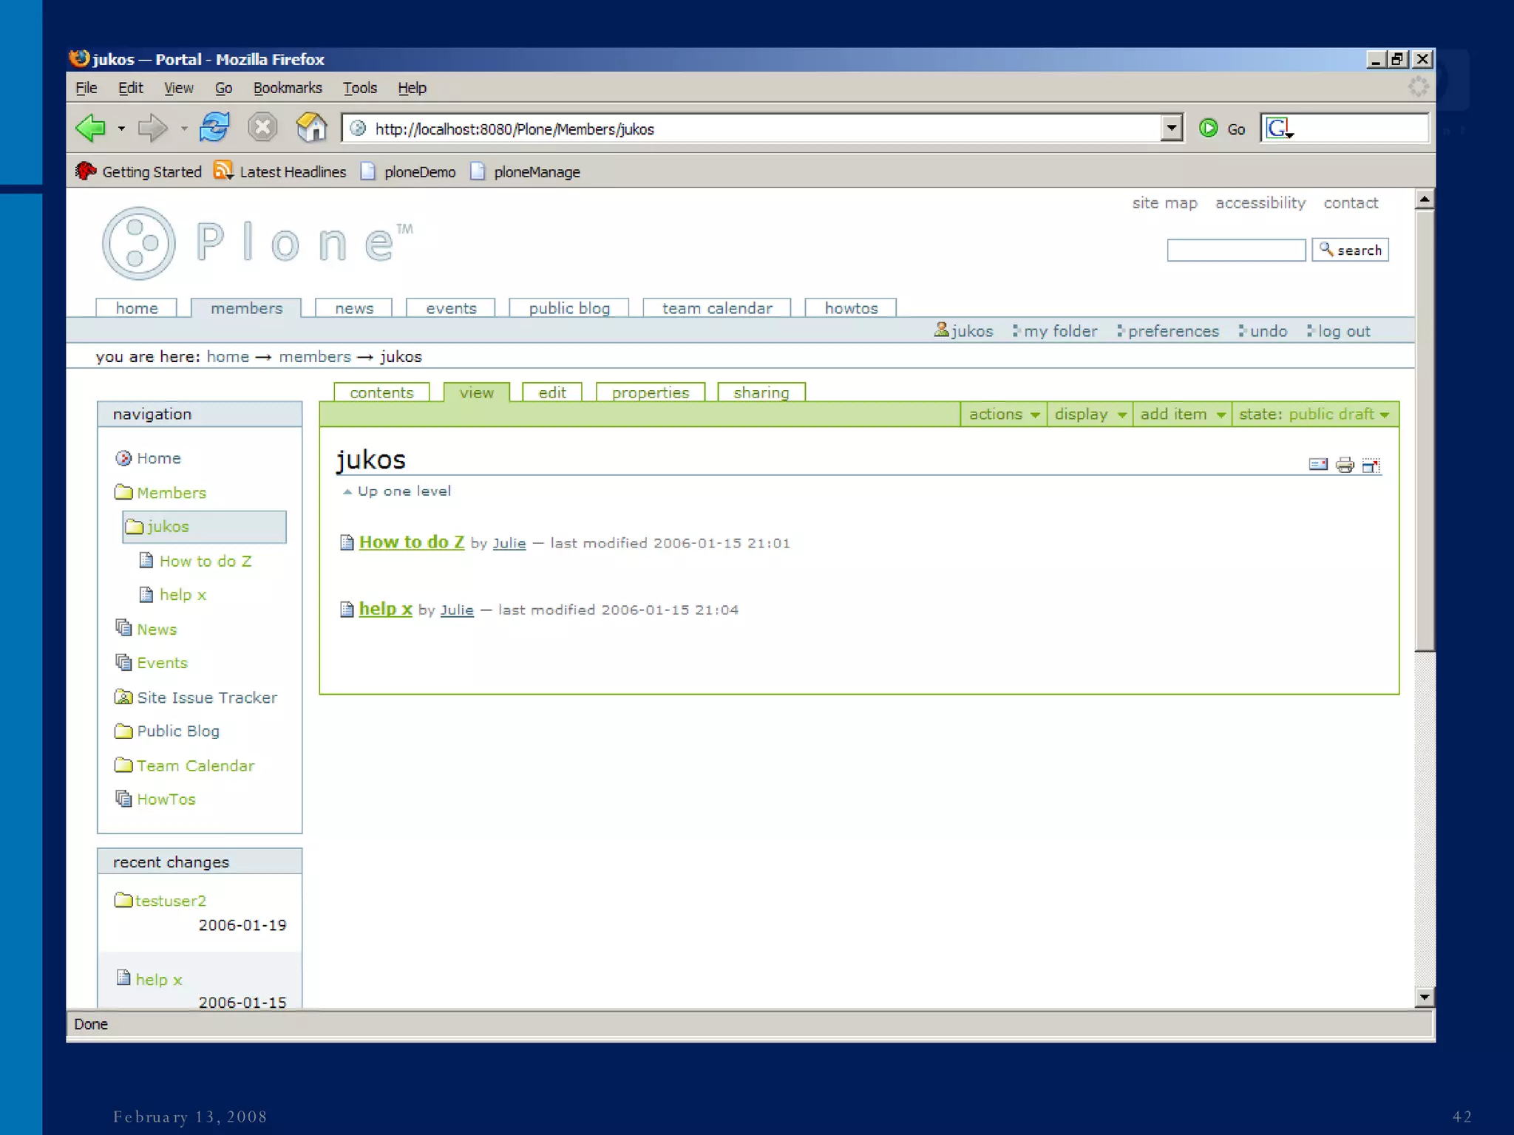This screenshot has height=1135, width=1514.
Task: Click the send-to-email envelope icon
Action: coord(1318,465)
